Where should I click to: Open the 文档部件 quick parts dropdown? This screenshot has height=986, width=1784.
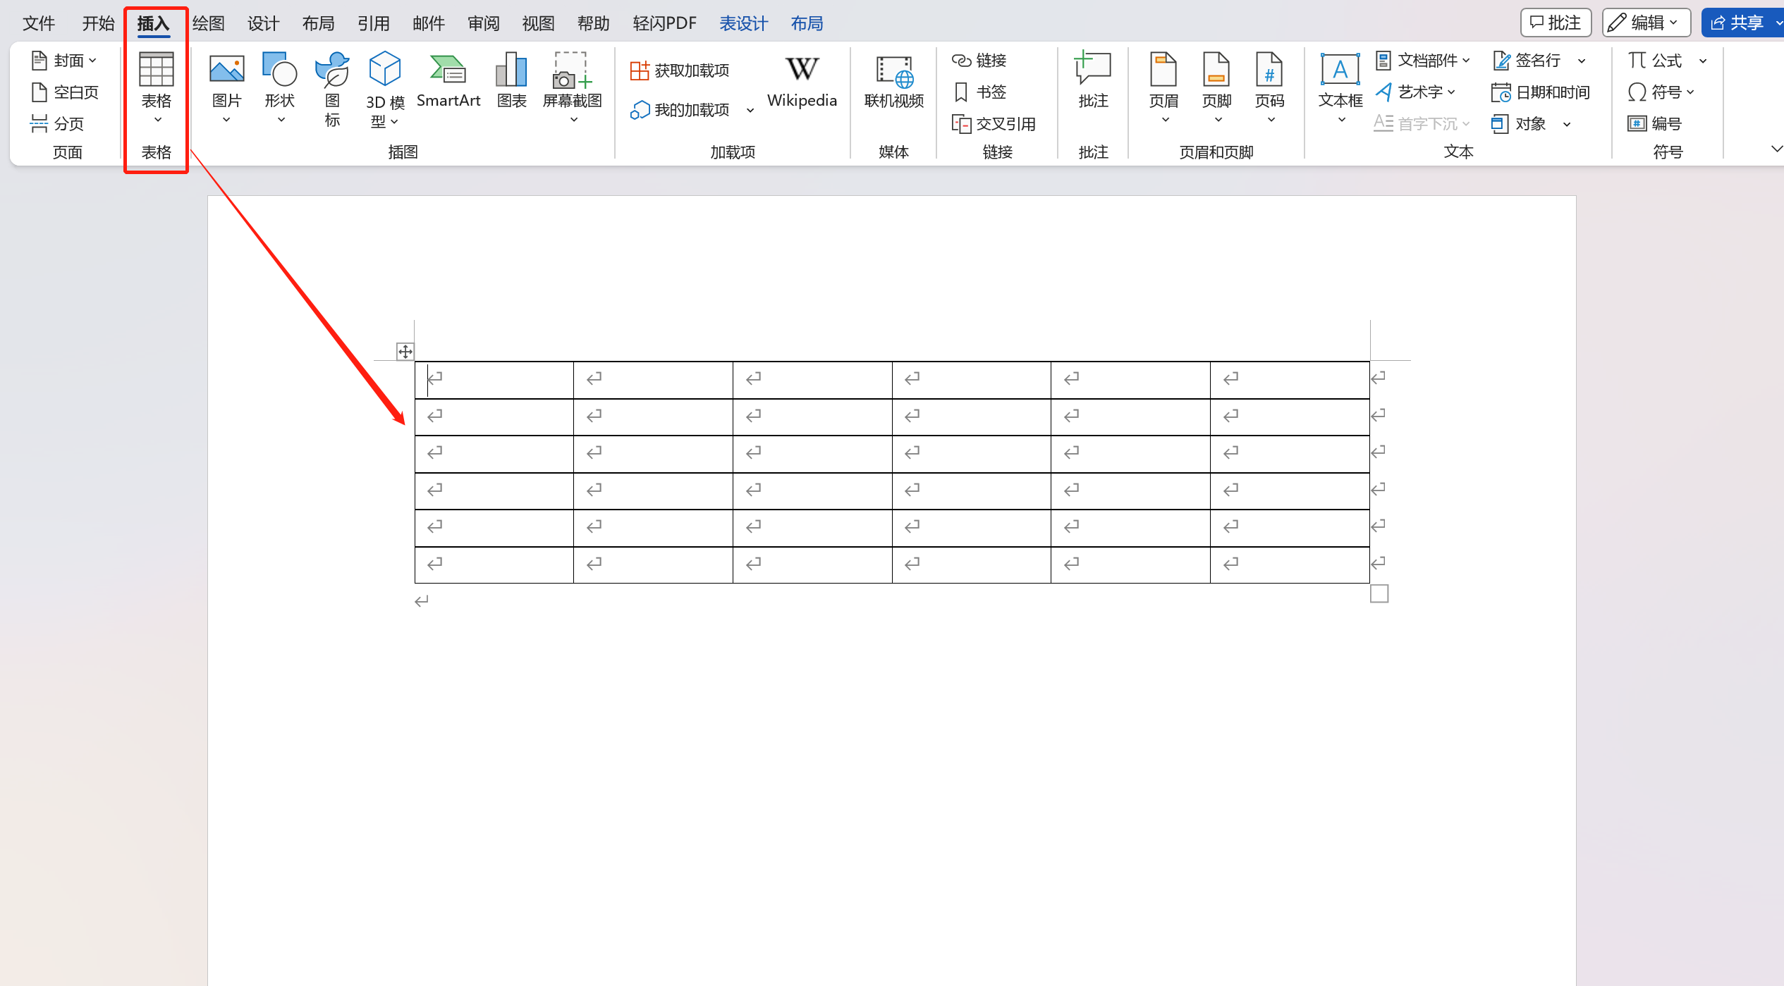(1423, 61)
